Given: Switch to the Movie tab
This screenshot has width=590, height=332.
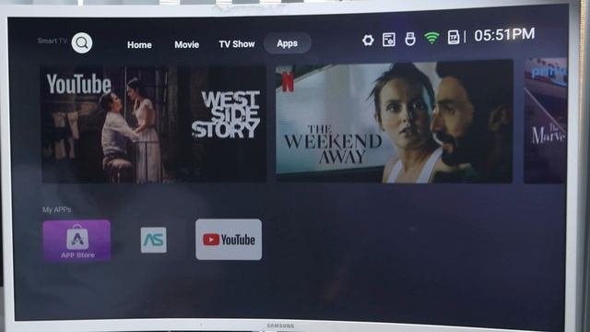Looking at the screenshot, I should (x=186, y=44).
